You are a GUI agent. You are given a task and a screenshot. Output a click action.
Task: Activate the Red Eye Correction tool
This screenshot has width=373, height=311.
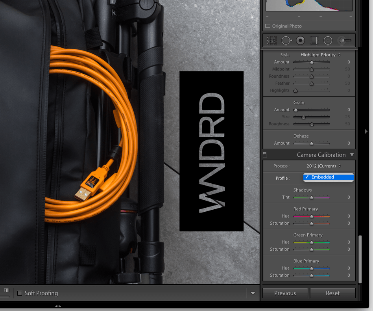[x=301, y=40]
